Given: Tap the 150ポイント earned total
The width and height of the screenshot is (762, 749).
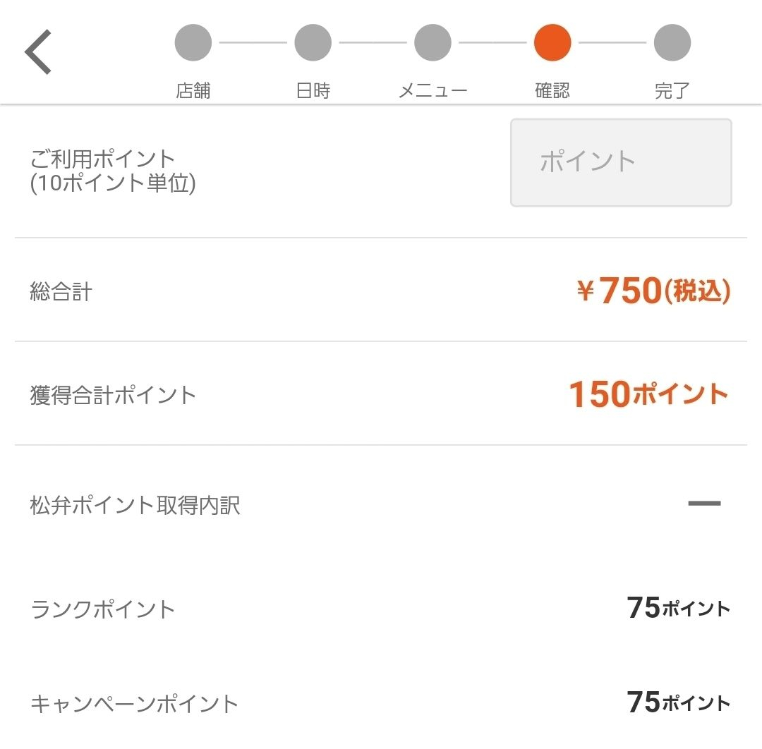Looking at the screenshot, I should tap(648, 394).
